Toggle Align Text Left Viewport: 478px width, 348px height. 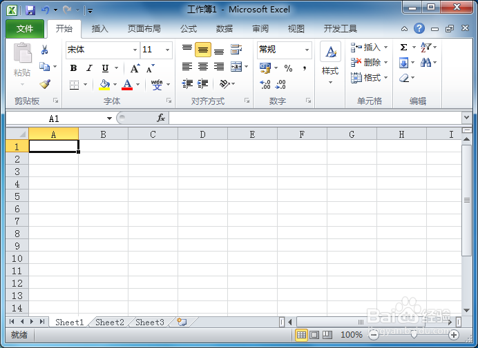tap(187, 67)
